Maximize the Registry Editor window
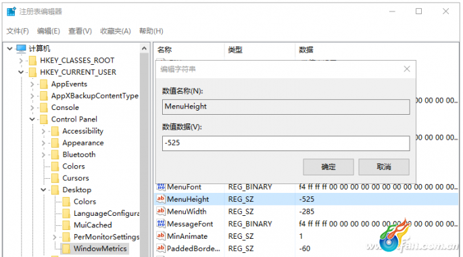 pos(418,11)
